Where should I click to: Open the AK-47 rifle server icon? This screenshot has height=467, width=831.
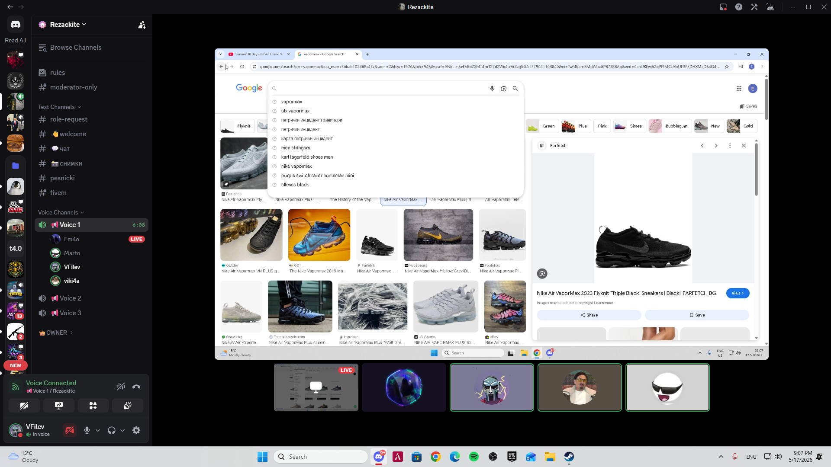coord(16,332)
